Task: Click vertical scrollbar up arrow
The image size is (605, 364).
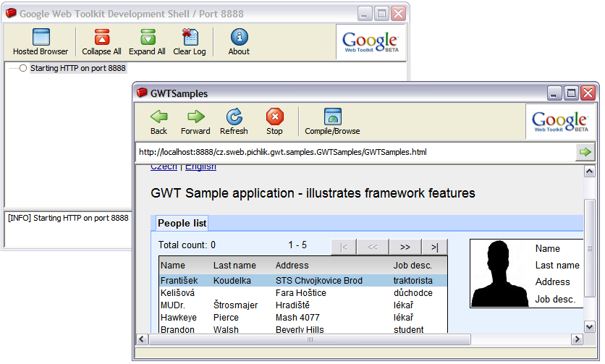Action: [x=589, y=171]
